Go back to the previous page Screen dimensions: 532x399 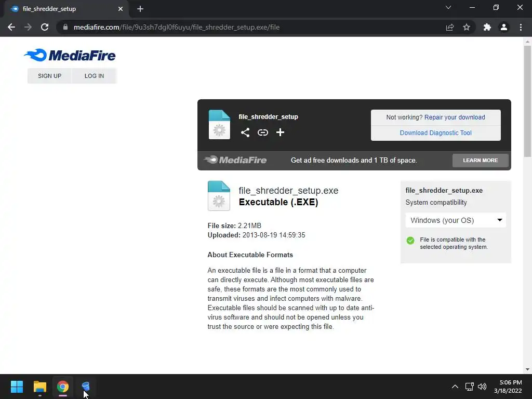coord(11,27)
